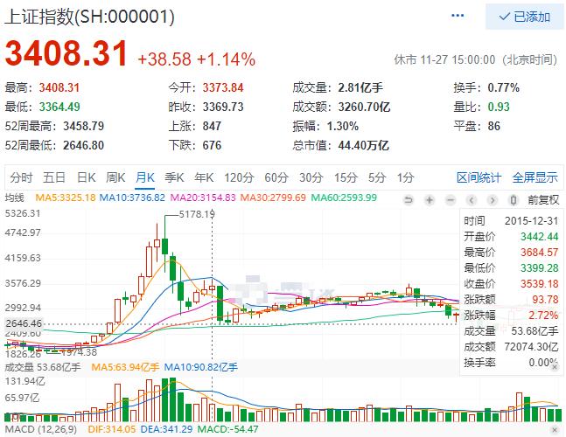The height and width of the screenshot is (437, 566).
Task: Click the 成交额 value 3260.70亿
Action: click(x=364, y=107)
